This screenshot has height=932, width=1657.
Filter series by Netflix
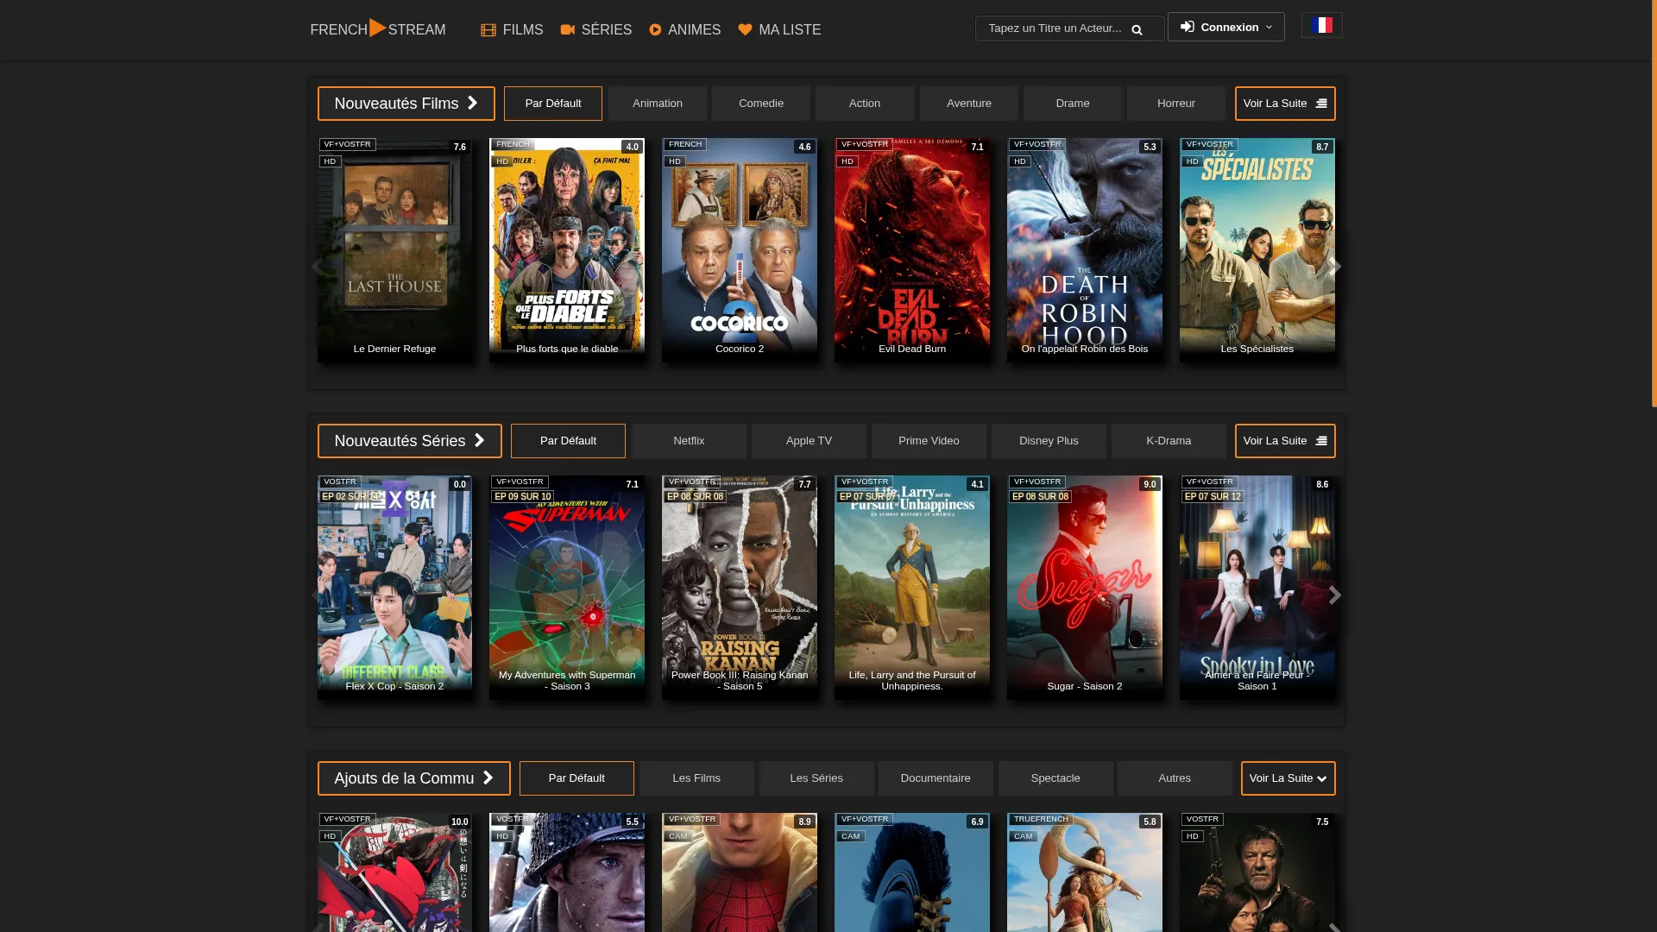(x=689, y=441)
